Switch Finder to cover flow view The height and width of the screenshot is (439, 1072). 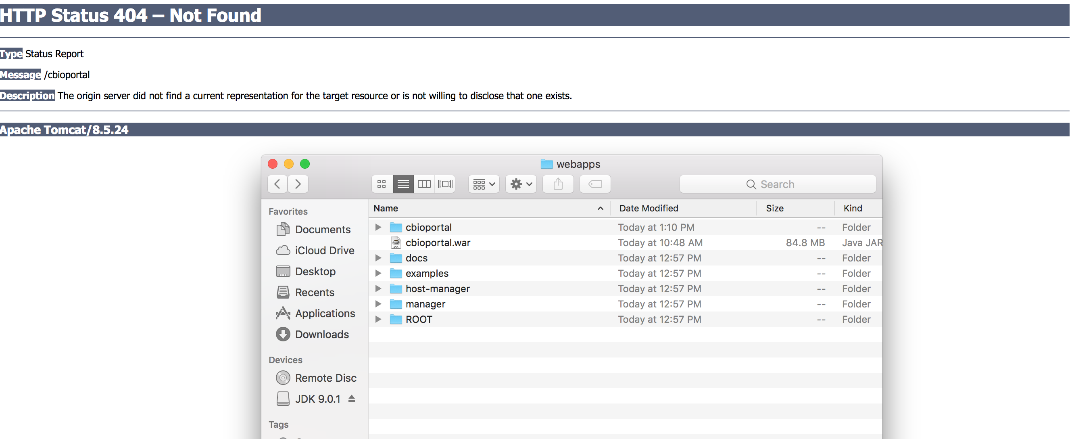click(445, 184)
